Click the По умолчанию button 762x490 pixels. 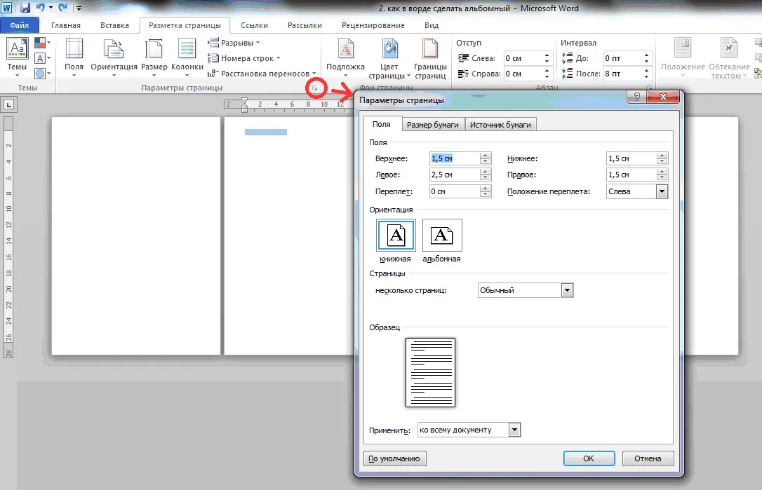click(x=394, y=458)
